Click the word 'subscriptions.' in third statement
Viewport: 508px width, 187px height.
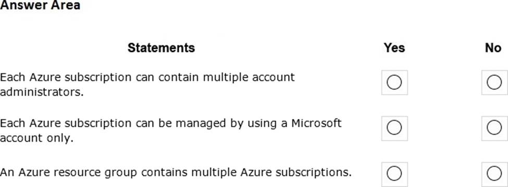313,173
